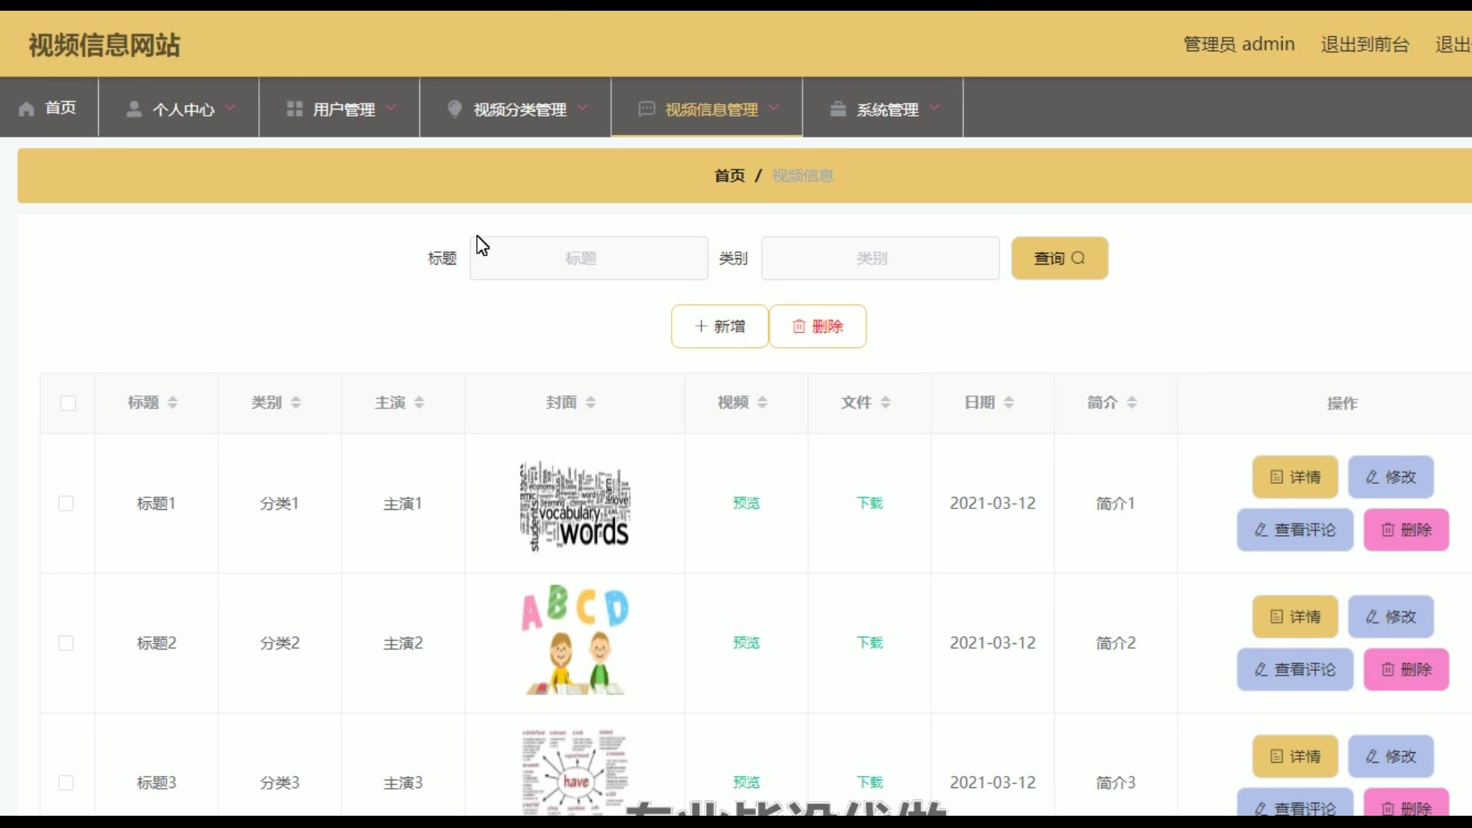Click sort arrows on 类别 column header

(296, 402)
